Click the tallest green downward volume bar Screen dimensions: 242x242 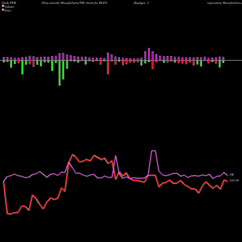point(60,73)
